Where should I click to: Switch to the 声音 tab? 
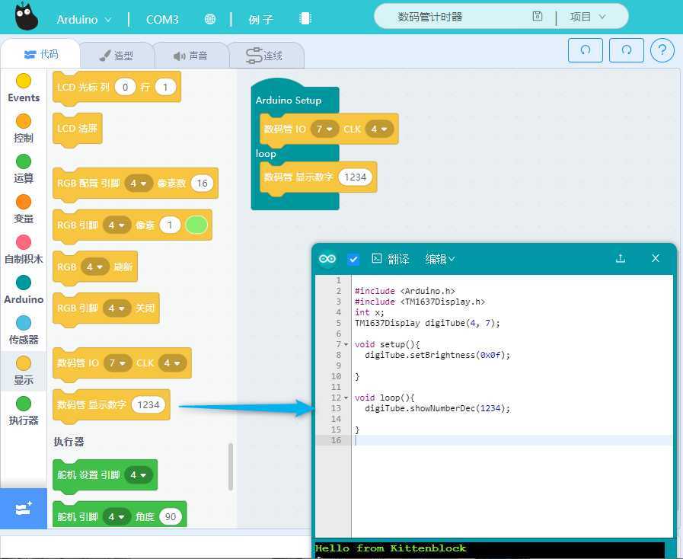pyautogui.click(x=190, y=56)
